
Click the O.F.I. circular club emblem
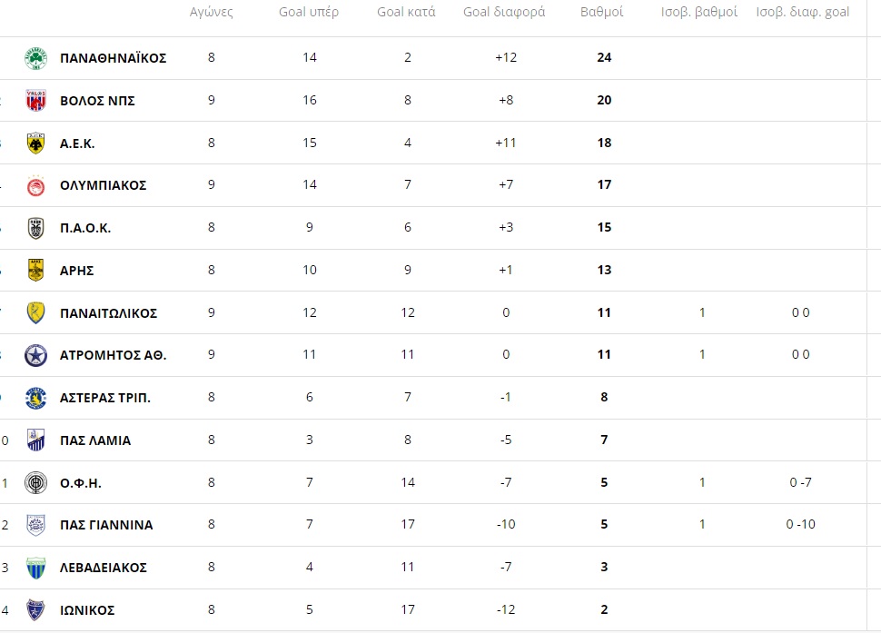coord(35,483)
